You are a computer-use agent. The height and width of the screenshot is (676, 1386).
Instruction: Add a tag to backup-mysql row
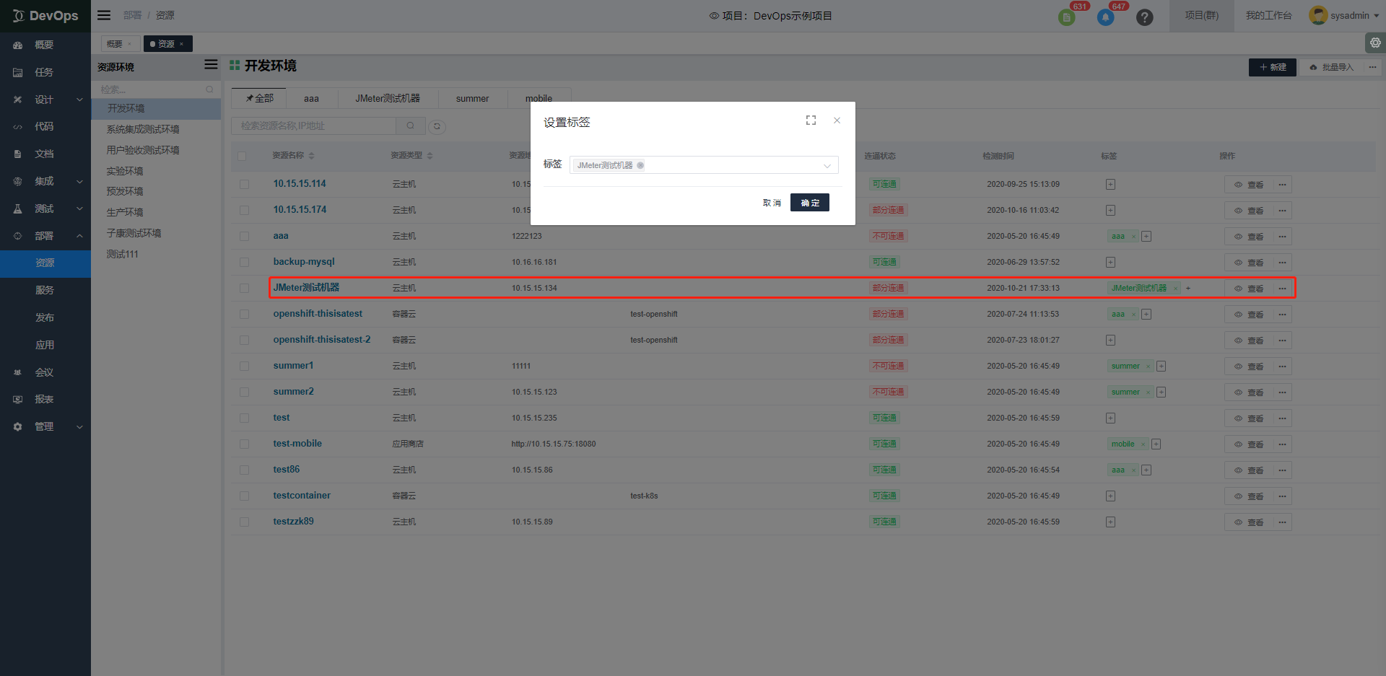pyautogui.click(x=1110, y=263)
